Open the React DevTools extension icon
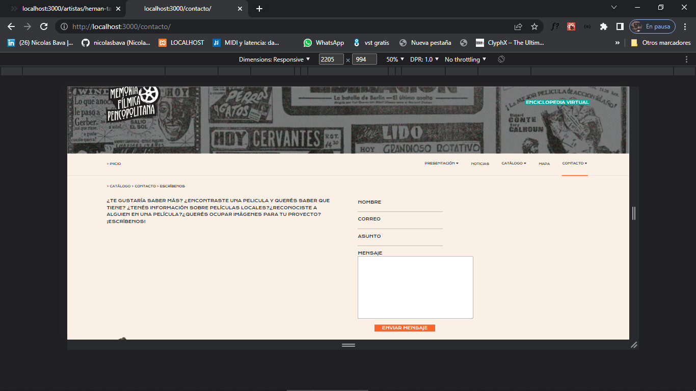696x391 pixels. click(x=571, y=26)
